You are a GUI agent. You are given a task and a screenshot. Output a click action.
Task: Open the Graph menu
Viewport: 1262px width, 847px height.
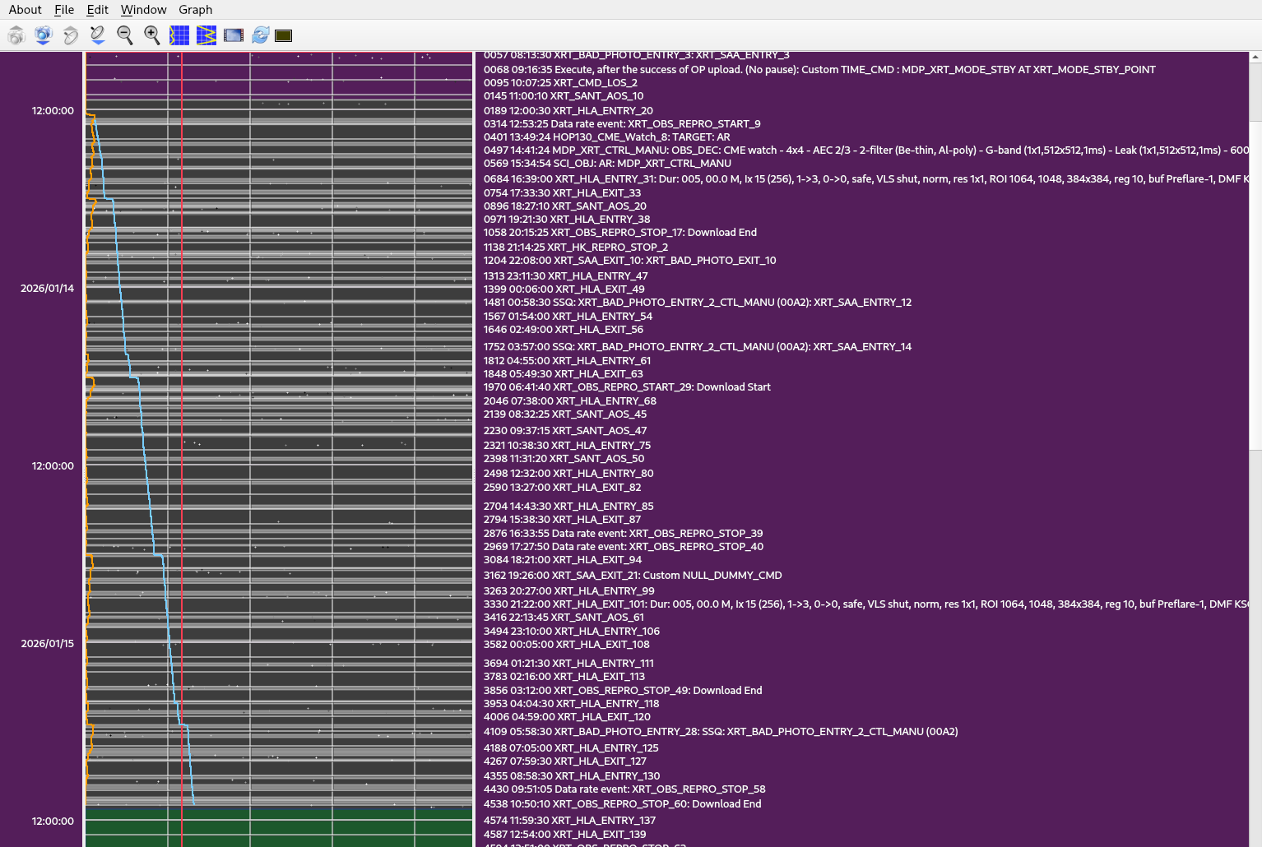[x=195, y=10]
